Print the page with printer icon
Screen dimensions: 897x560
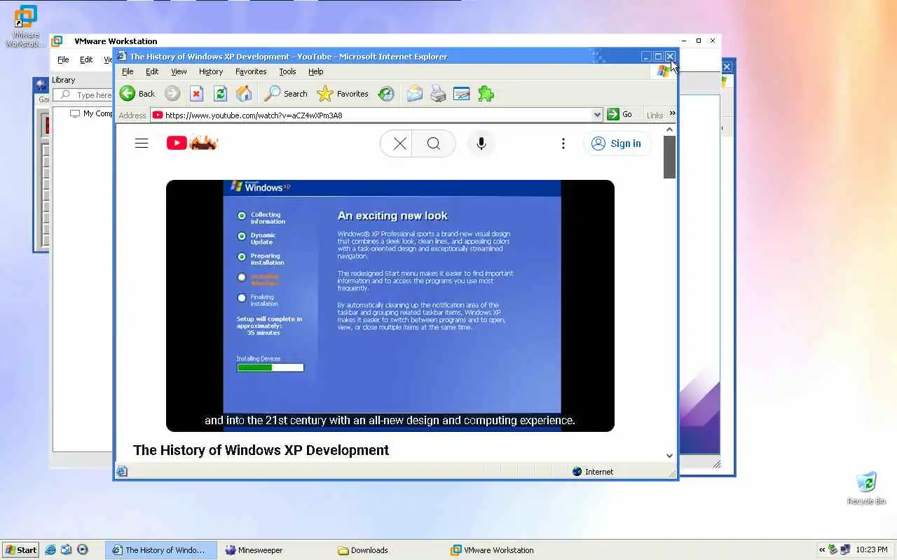point(438,94)
